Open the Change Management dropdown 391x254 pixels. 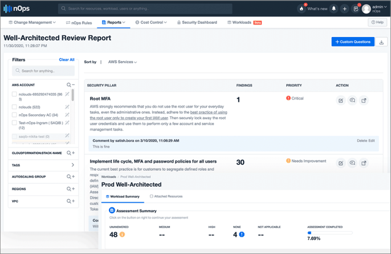coord(32,22)
